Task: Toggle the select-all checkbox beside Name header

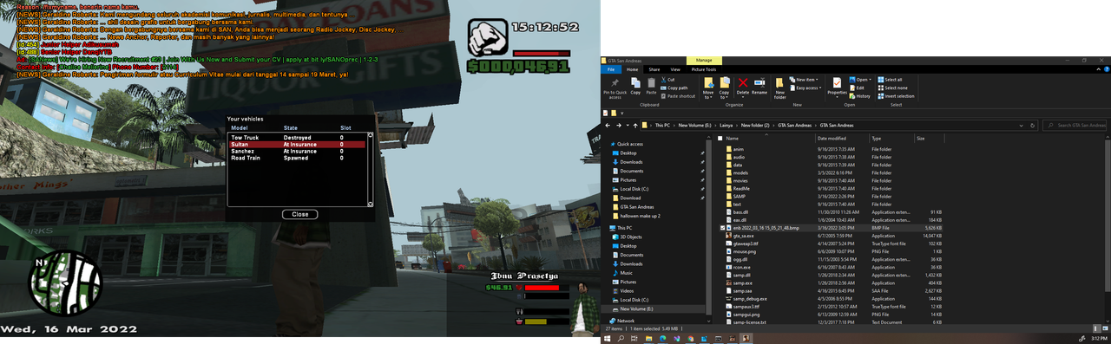Action: coord(720,138)
